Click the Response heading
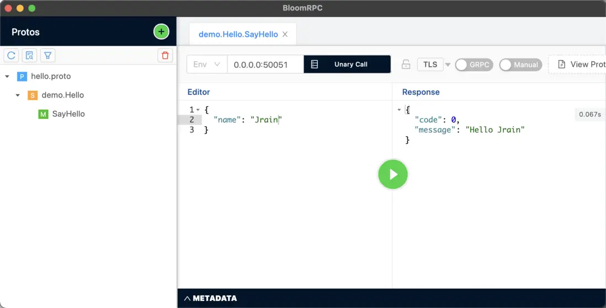This screenshot has height=308, width=606. [x=421, y=92]
